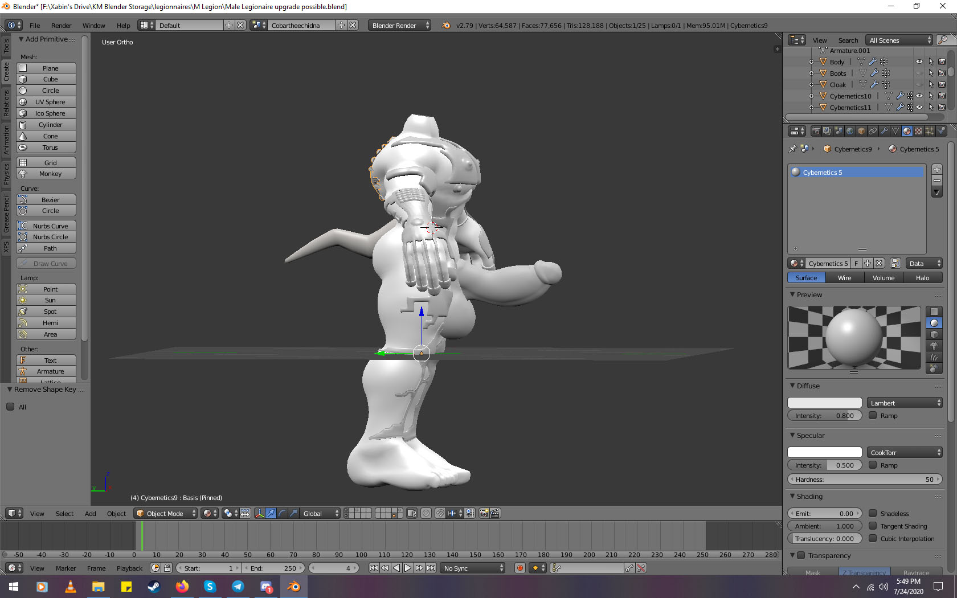Enable Cubic Interpolation checkbox

point(873,538)
